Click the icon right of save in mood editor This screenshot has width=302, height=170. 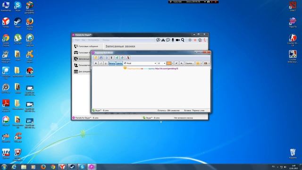point(106,58)
